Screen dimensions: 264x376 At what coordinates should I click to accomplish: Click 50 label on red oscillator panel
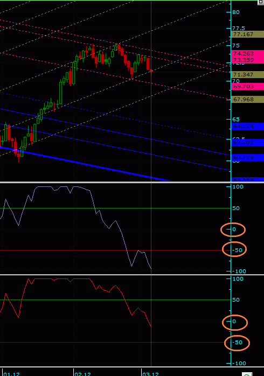[236, 300]
